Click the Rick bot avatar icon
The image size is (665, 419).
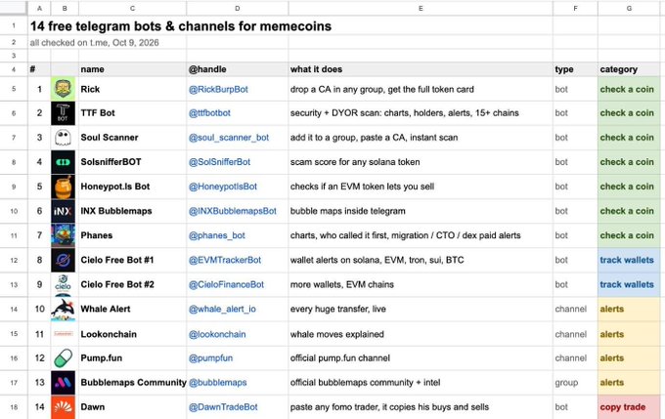pyautogui.click(x=63, y=89)
